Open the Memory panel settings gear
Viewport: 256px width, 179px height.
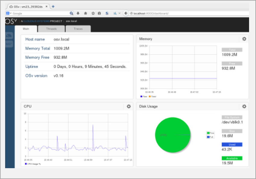pos(244,39)
